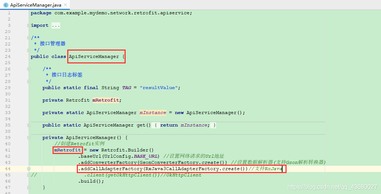Click fold end marker on line 28
Viewport: 381px width, 194px height.
[29, 81]
